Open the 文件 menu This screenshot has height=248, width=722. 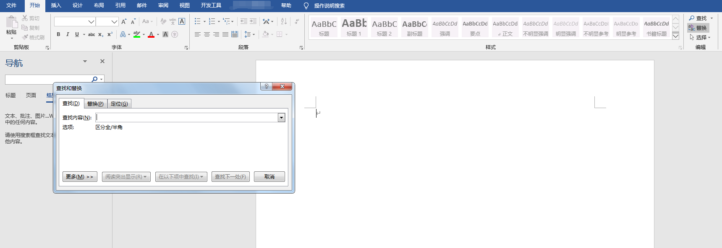coord(11,5)
